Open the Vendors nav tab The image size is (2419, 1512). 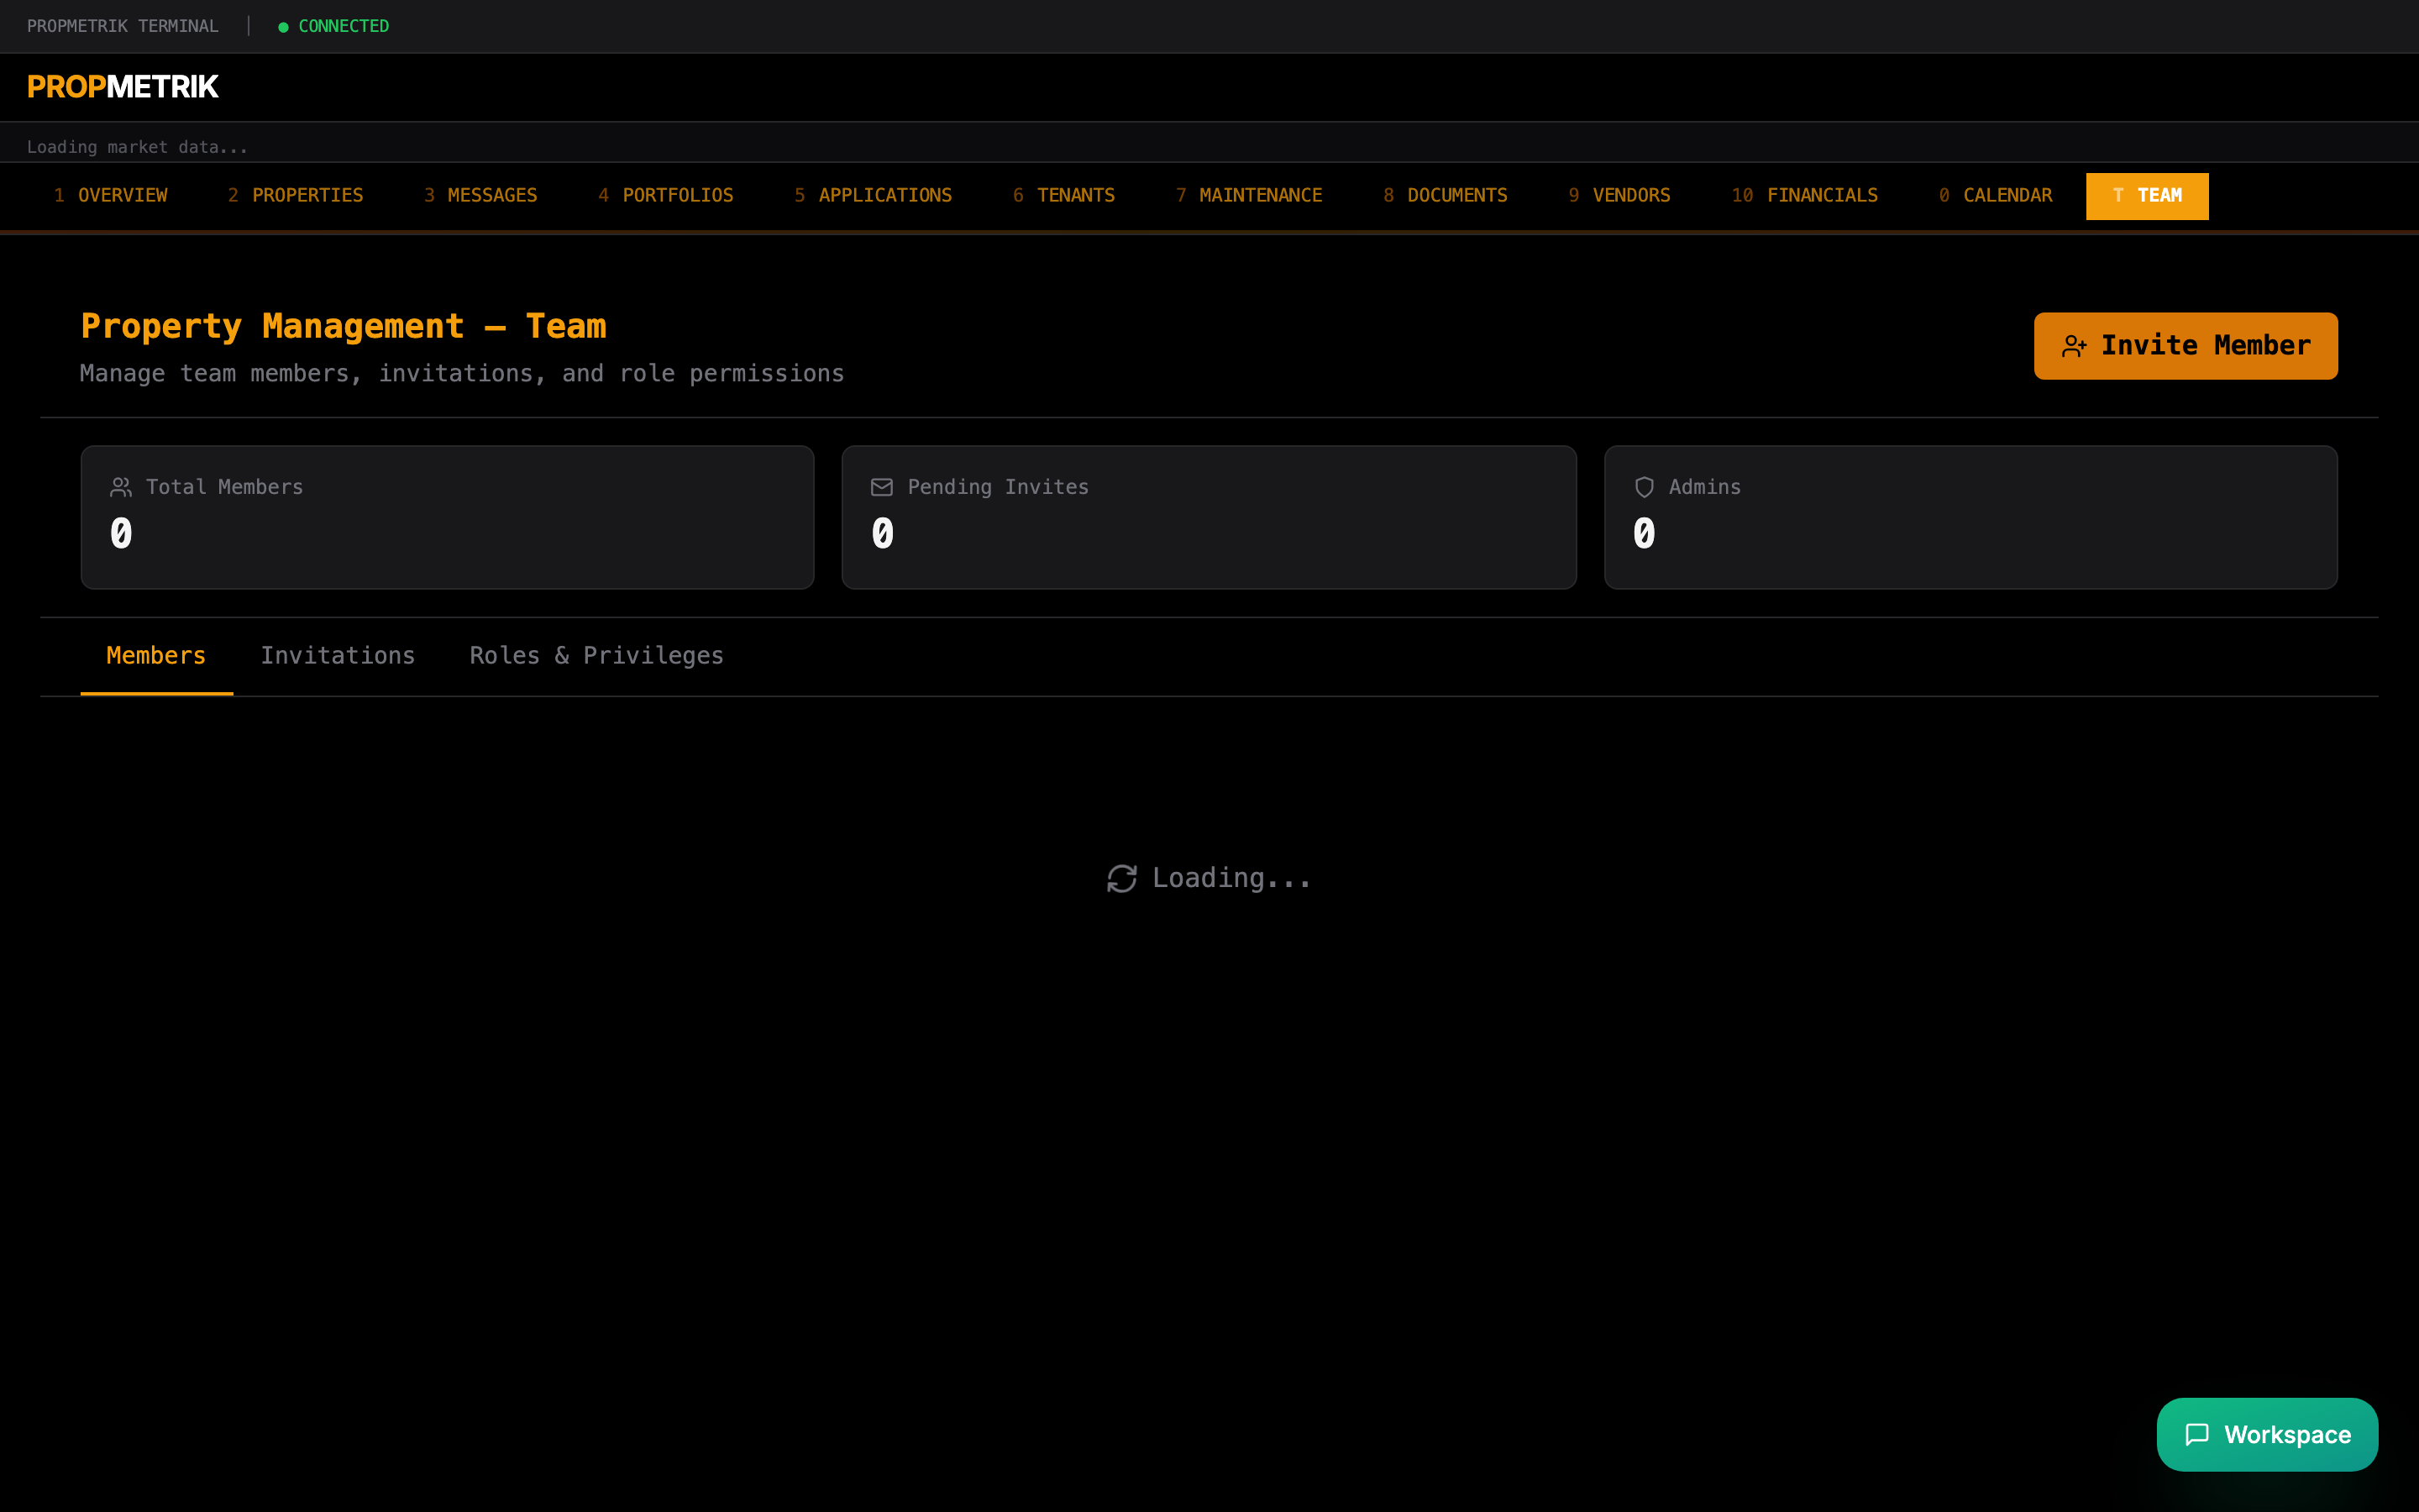pyautogui.click(x=1619, y=195)
